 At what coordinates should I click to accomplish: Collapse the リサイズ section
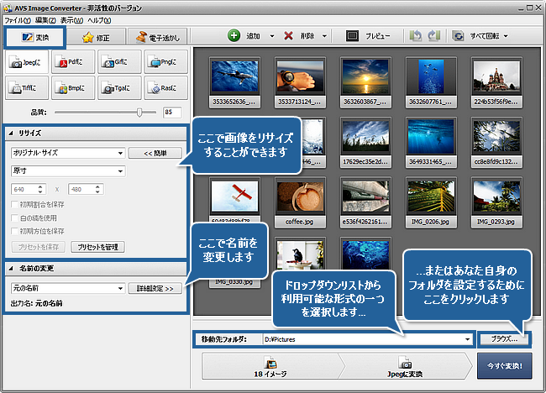pos(11,134)
